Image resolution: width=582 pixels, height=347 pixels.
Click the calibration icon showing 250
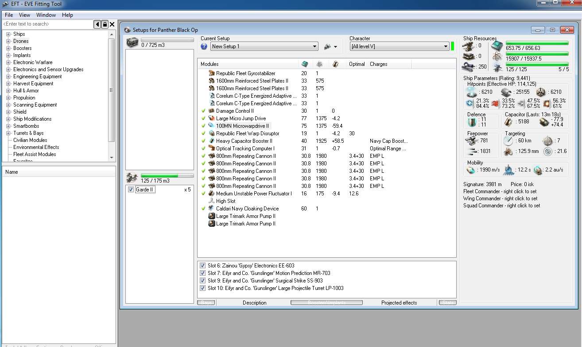click(x=469, y=67)
